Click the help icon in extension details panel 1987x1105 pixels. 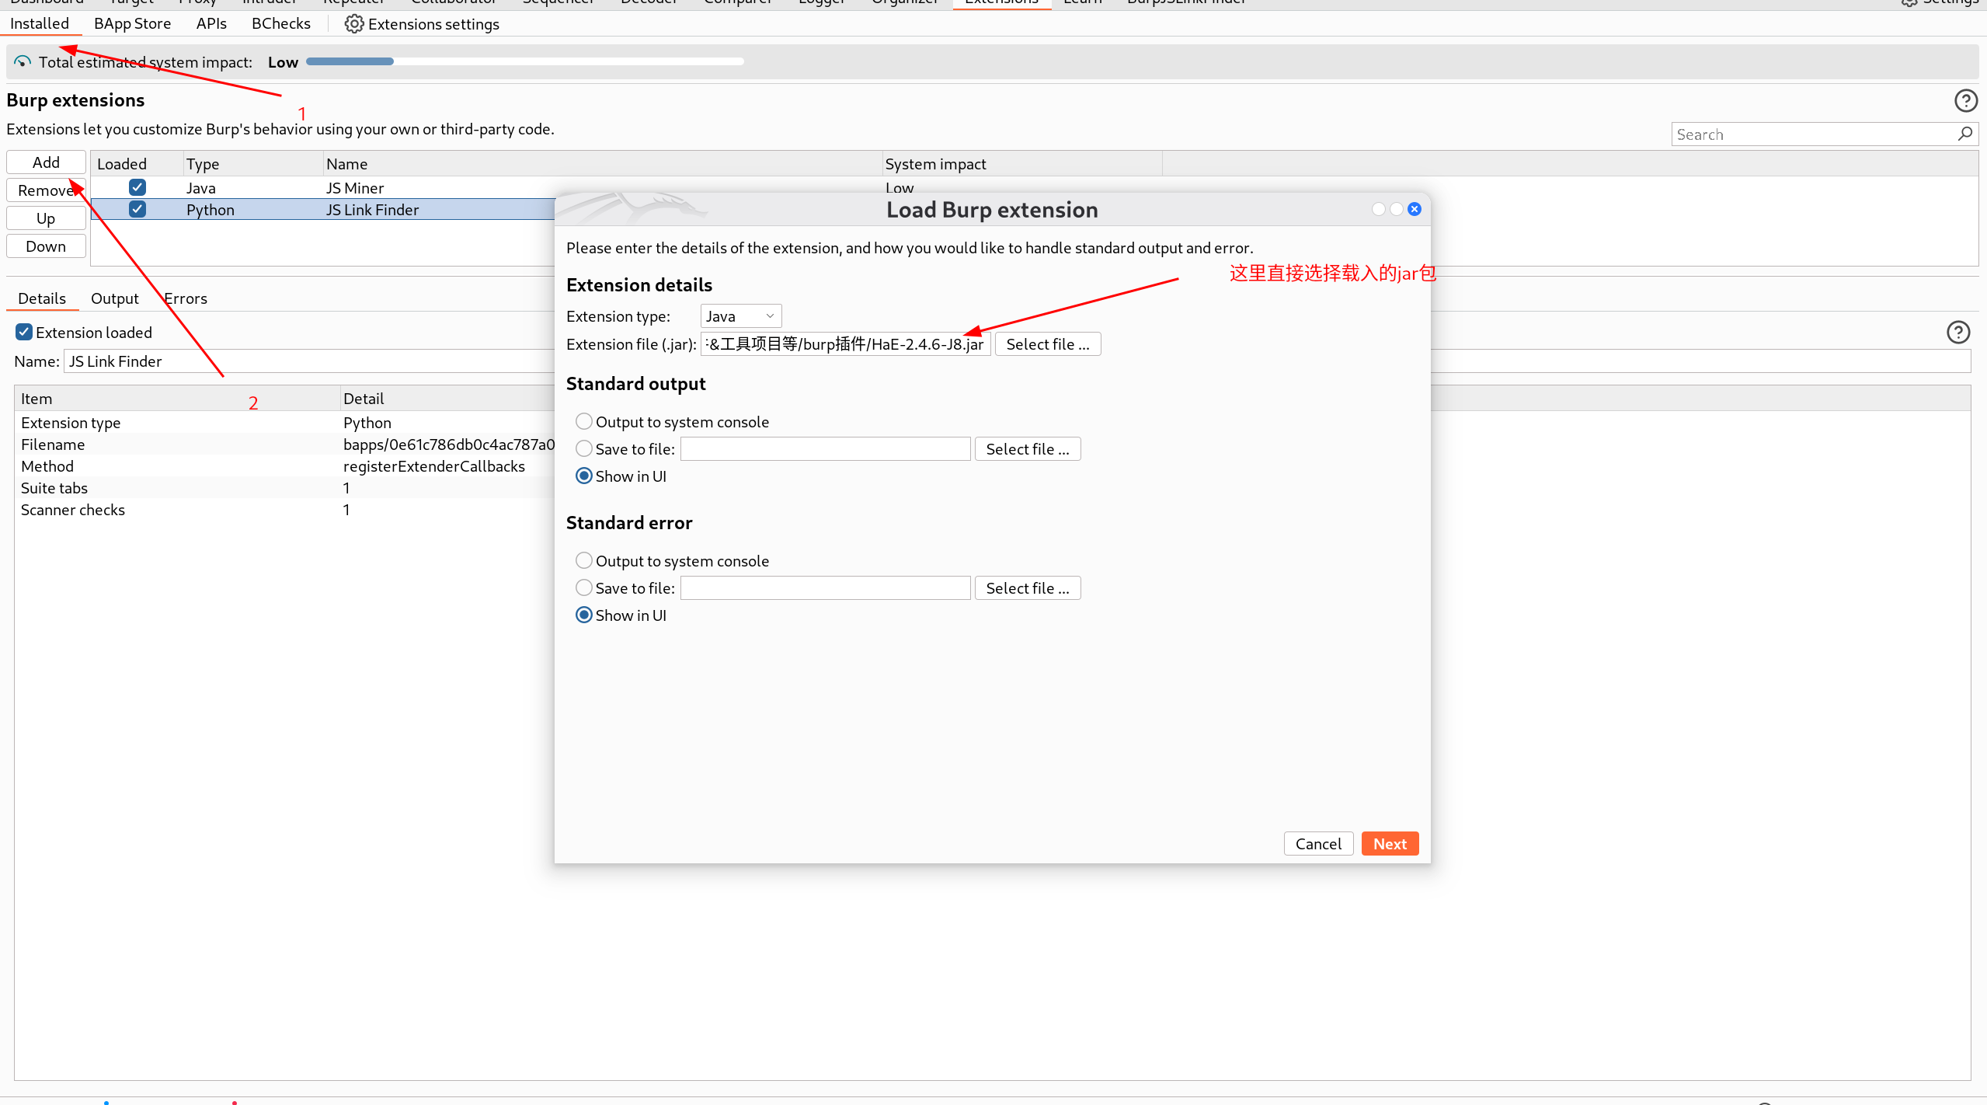[x=1957, y=333]
